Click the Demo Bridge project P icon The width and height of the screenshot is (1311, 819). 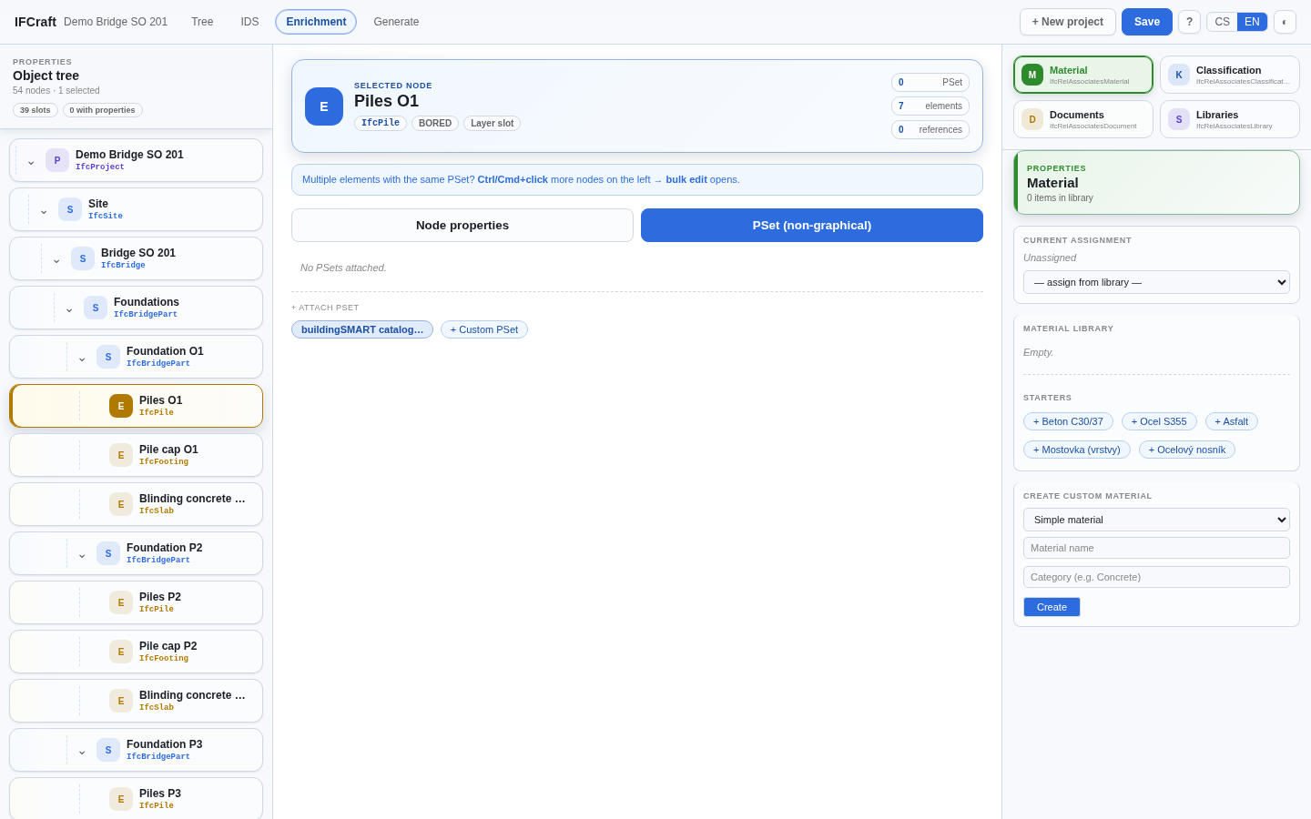point(57,160)
